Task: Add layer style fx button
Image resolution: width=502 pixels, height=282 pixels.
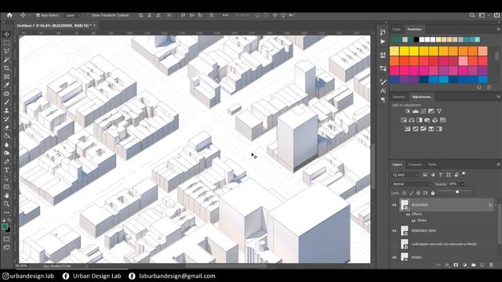Action: pyautogui.click(x=447, y=265)
